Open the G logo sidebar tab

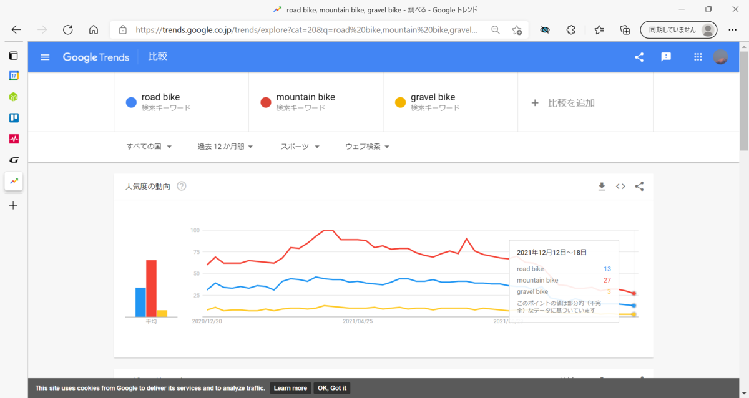[x=13, y=160]
